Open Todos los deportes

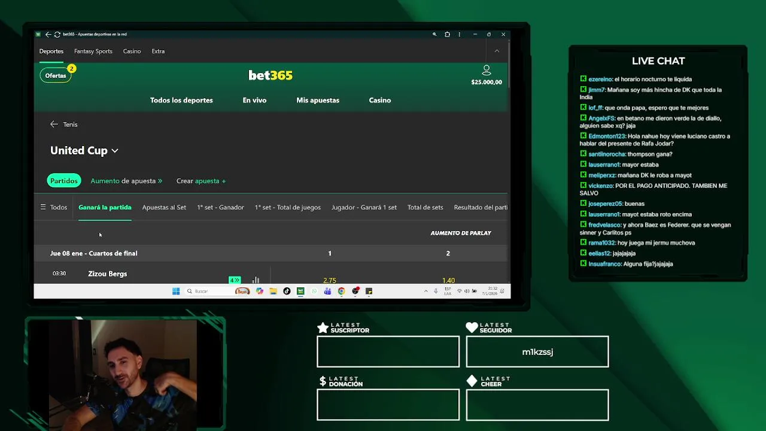pyautogui.click(x=181, y=100)
